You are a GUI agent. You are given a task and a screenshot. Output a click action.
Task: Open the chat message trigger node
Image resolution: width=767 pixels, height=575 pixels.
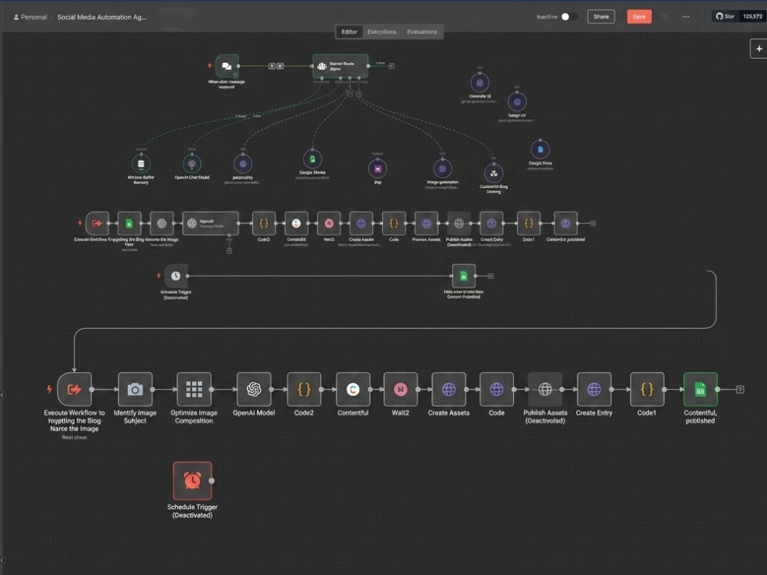[226, 66]
